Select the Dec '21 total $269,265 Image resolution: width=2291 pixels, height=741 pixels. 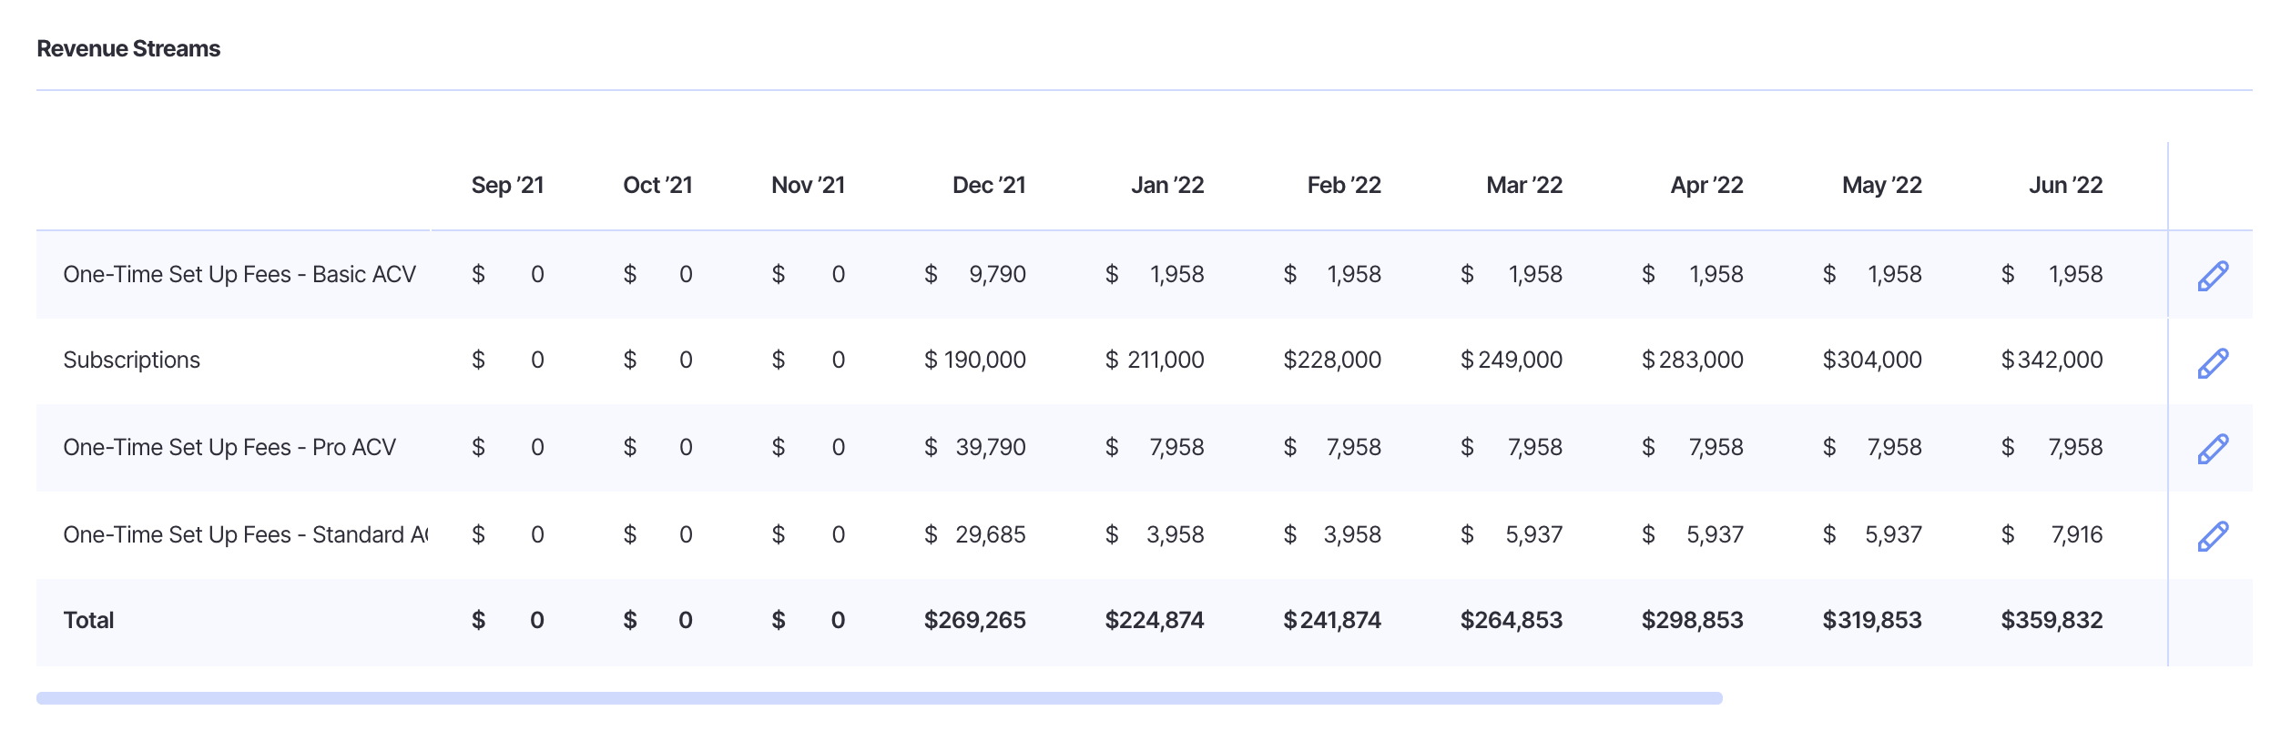pos(974,621)
